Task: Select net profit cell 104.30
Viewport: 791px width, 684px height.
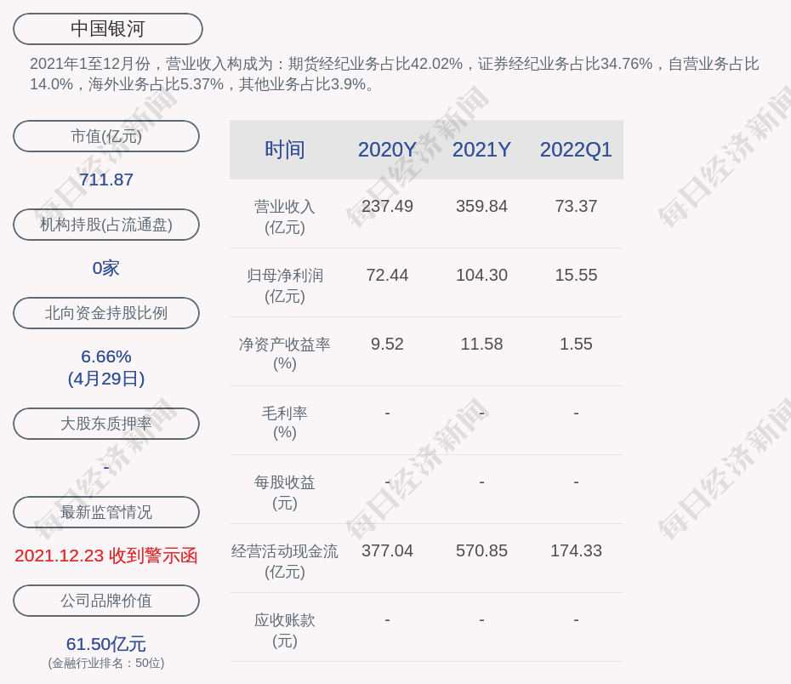Action: tap(481, 275)
